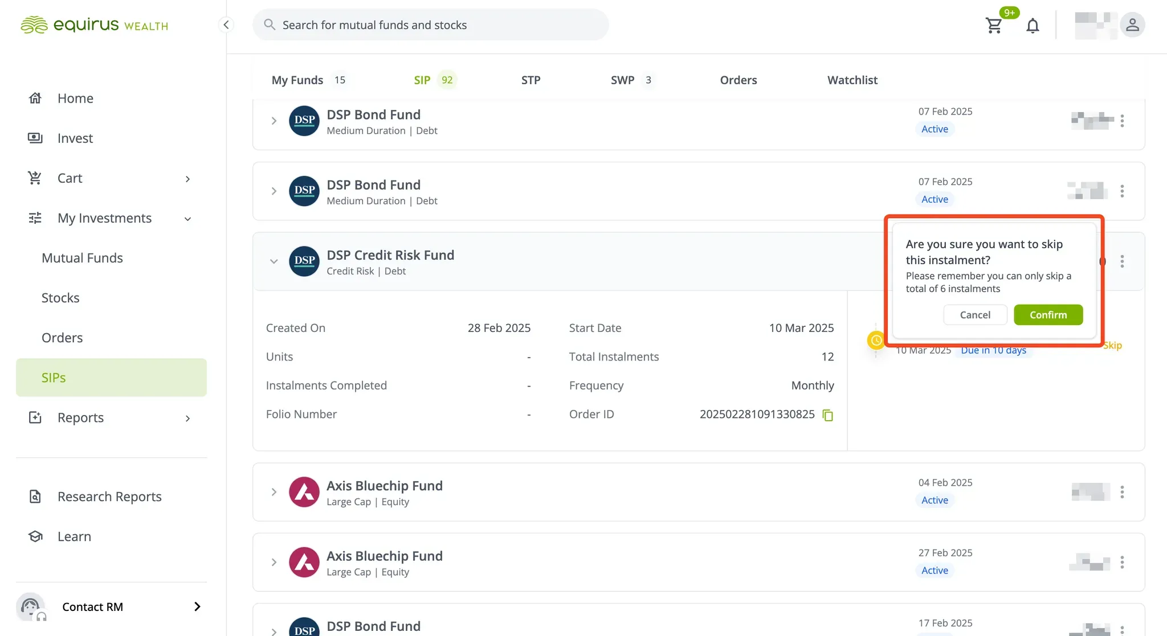Open the user profile avatar menu

1132,25
